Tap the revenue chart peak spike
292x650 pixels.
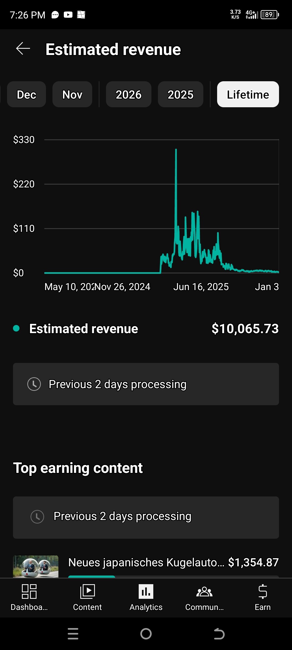[x=176, y=150]
